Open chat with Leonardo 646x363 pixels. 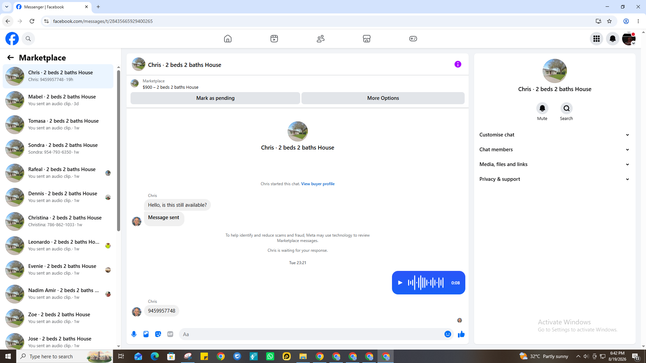(58, 246)
